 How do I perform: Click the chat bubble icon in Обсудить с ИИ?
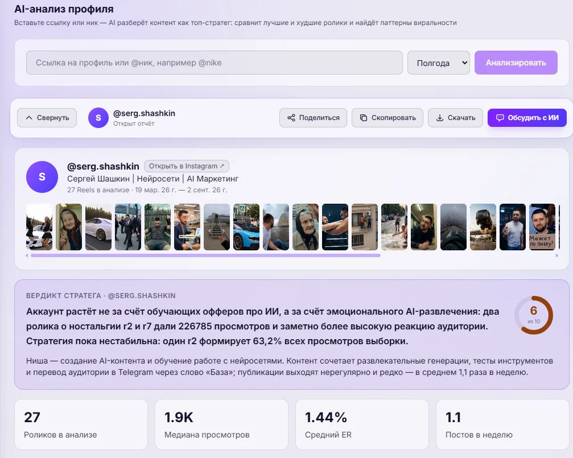pyautogui.click(x=500, y=118)
